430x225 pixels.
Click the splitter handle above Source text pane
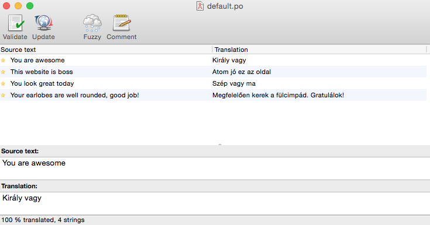coord(219,145)
